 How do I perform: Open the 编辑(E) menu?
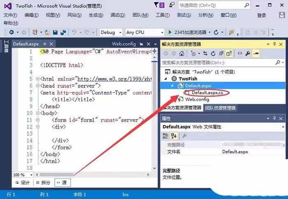pos(31,15)
